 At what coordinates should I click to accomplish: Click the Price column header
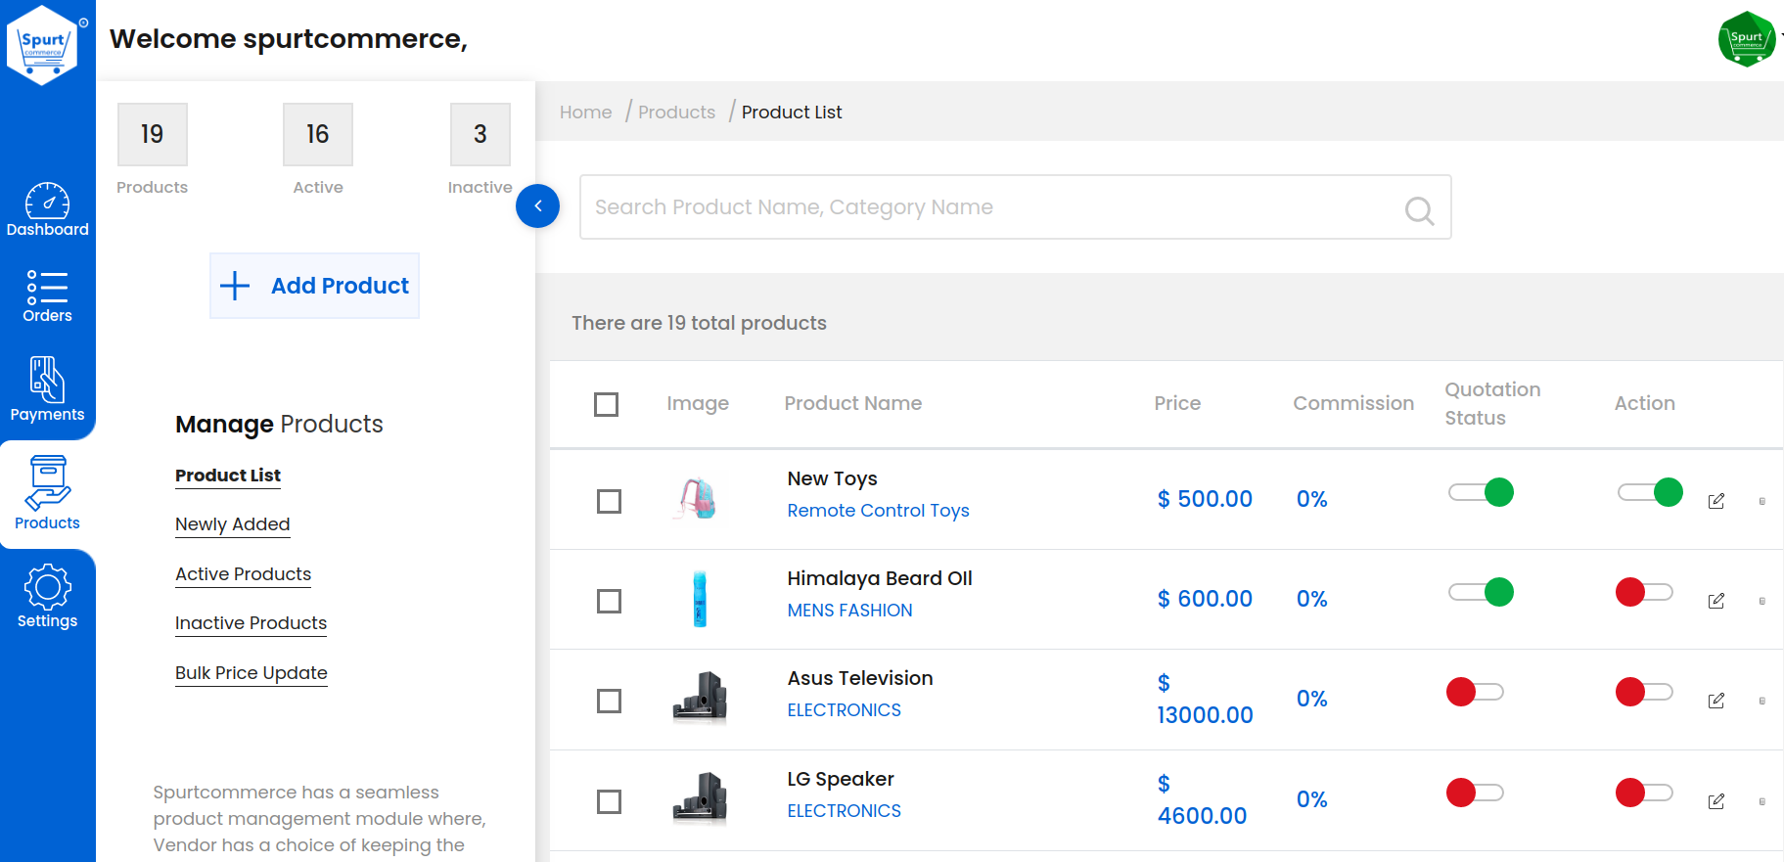click(x=1177, y=403)
